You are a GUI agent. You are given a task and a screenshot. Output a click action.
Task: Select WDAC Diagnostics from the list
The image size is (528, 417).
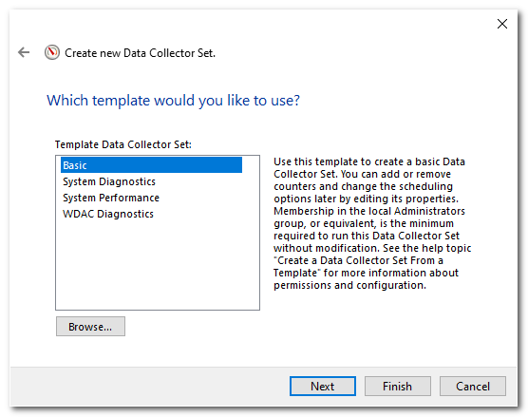click(x=108, y=214)
